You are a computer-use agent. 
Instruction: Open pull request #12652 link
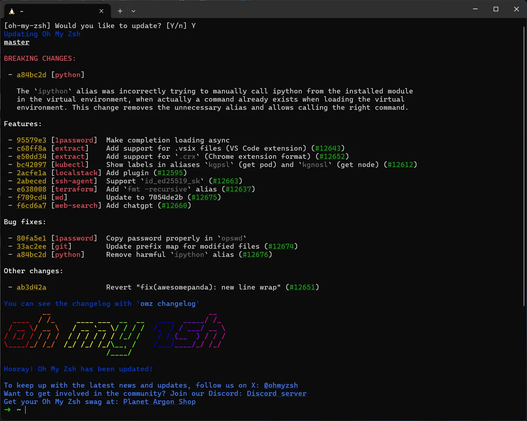click(332, 156)
